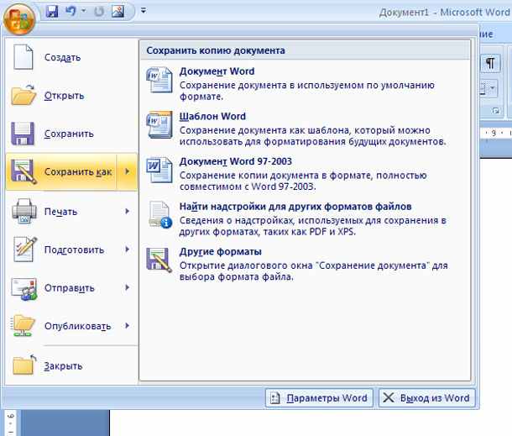Click envelope icon beside Отправить
The height and width of the screenshot is (436, 512).
click(x=24, y=288)
